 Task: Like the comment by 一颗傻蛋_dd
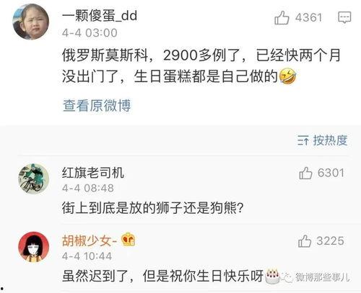(282, 18)
